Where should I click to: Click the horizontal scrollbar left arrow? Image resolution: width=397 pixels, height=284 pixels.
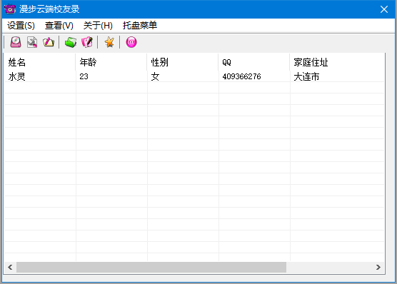click(x=10, y=268)
